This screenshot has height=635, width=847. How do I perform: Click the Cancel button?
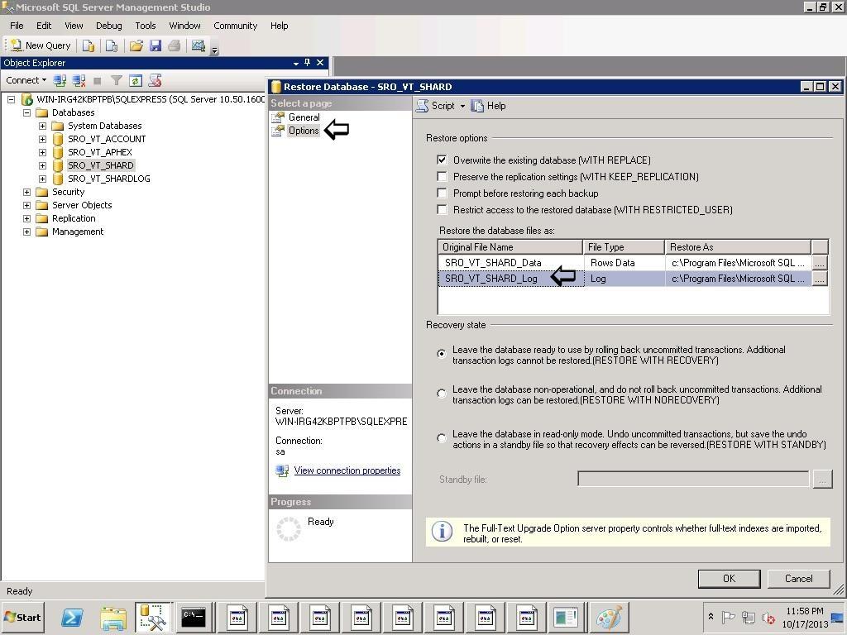pos(798,579)
